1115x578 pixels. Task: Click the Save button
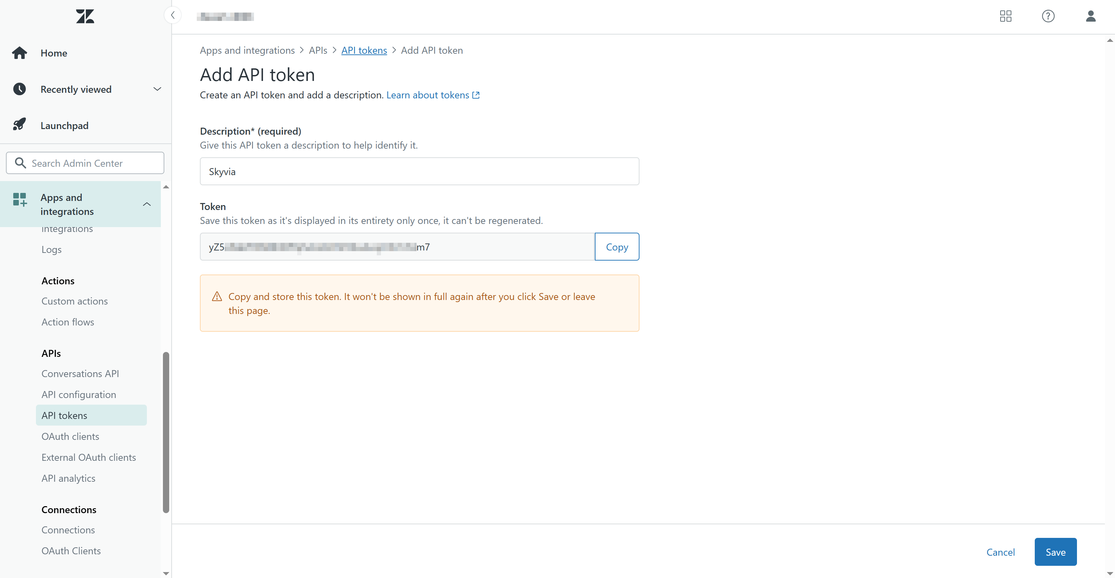click(1055, 552)
